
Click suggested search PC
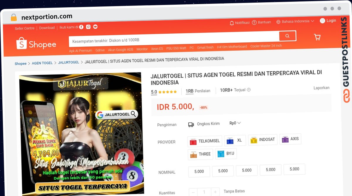click(192, 48)
